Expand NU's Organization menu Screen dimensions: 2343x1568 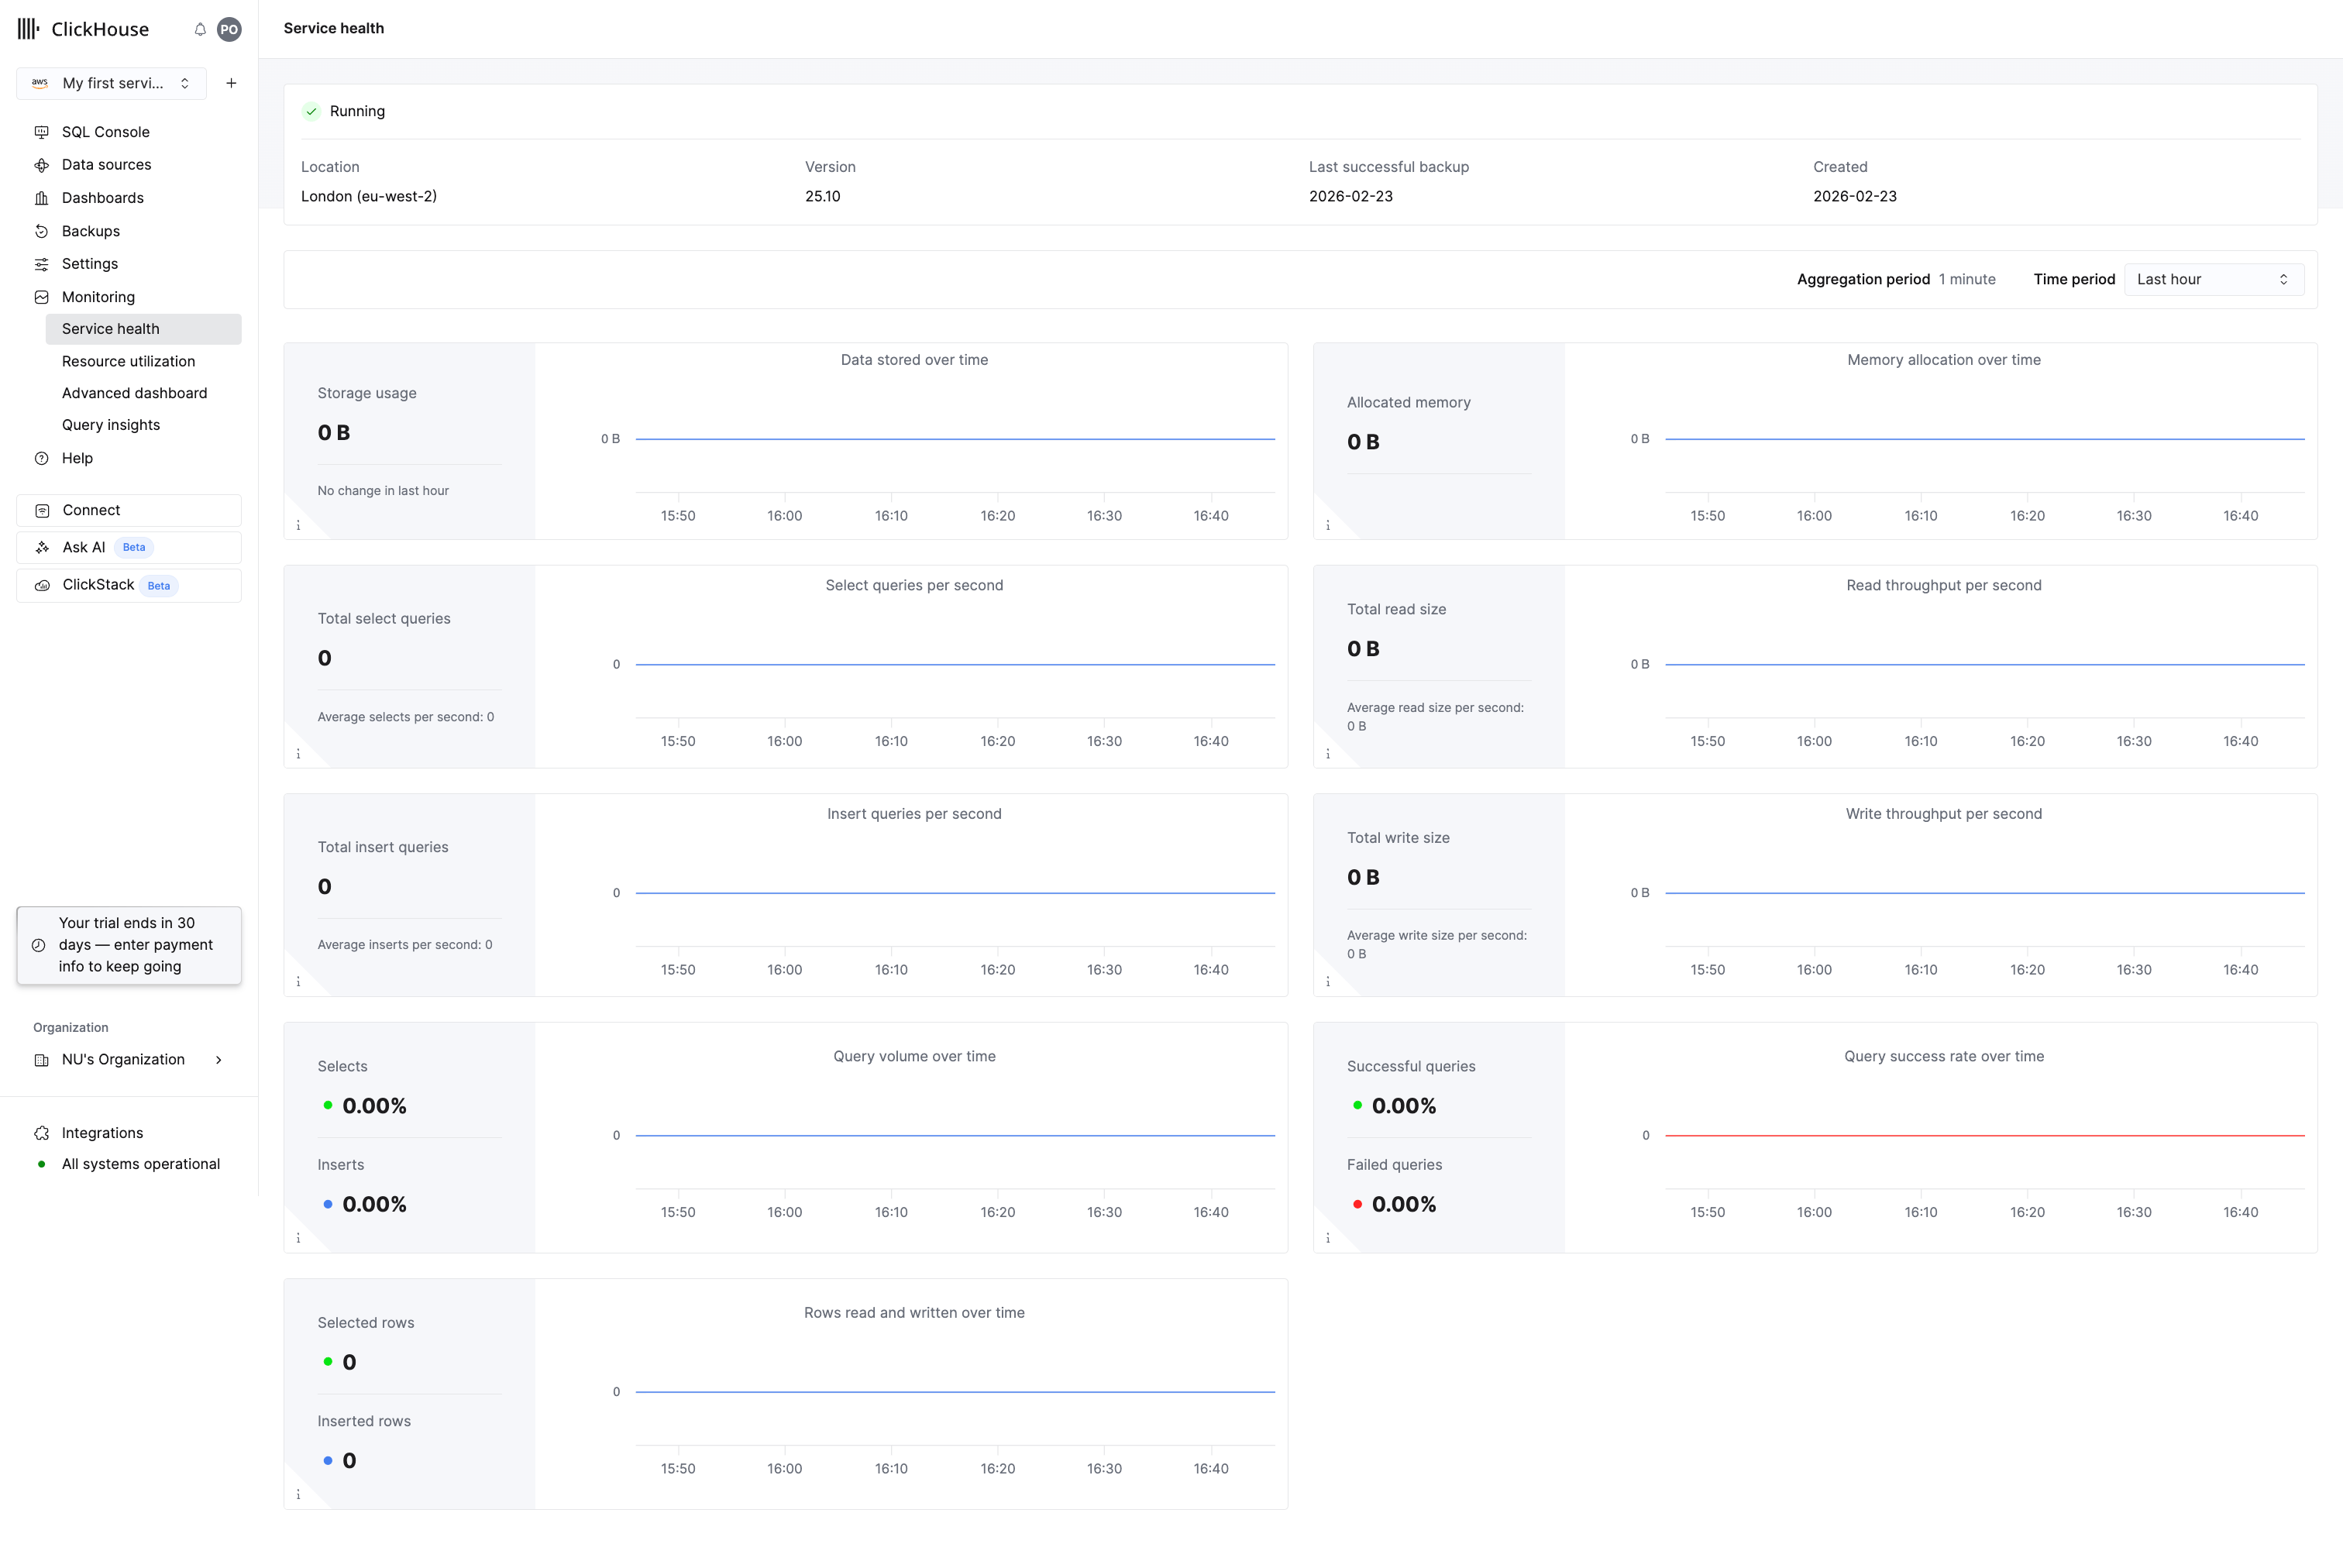tap(129, 1060)
